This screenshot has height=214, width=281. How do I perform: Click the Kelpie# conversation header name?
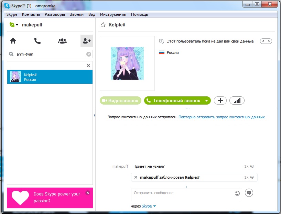coord(117,25)
